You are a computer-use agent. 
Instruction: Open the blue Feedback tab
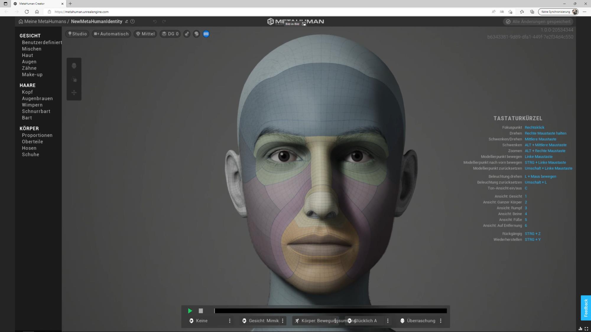click(586, 308)
